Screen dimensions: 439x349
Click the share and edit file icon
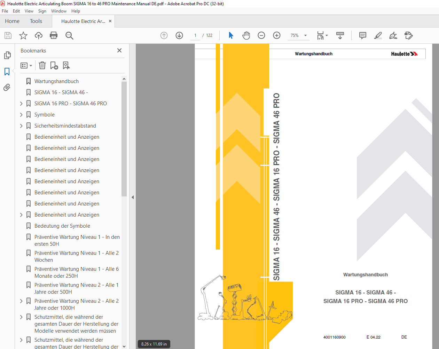(409, 35)
